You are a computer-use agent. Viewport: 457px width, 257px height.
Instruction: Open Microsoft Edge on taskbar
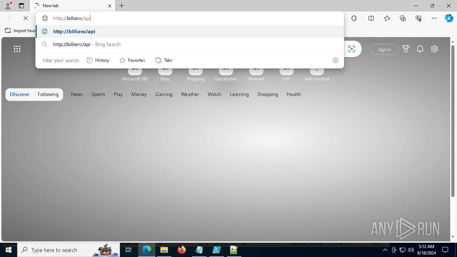click(147, 250)
